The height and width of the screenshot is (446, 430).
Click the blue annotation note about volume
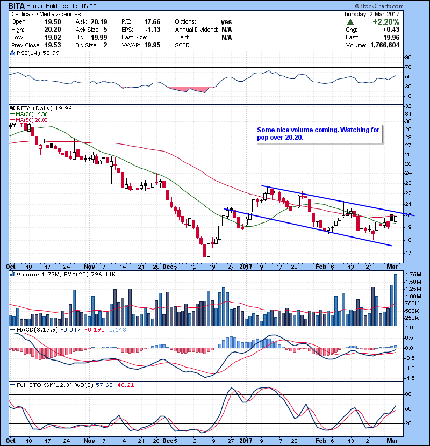pos(319,134)
